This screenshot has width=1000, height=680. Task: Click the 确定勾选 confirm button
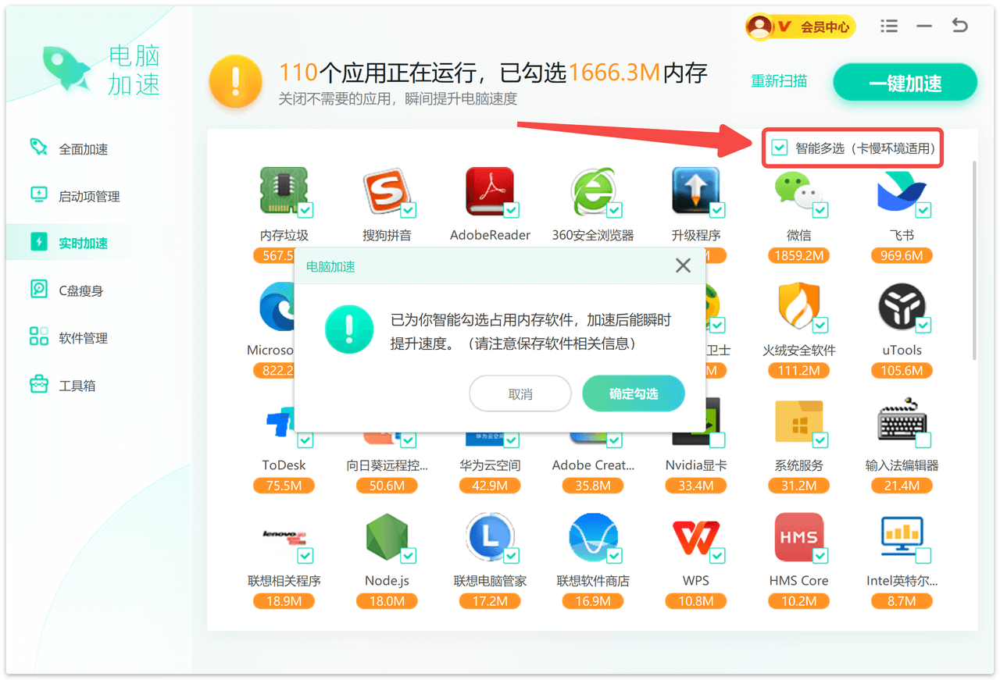633,394
